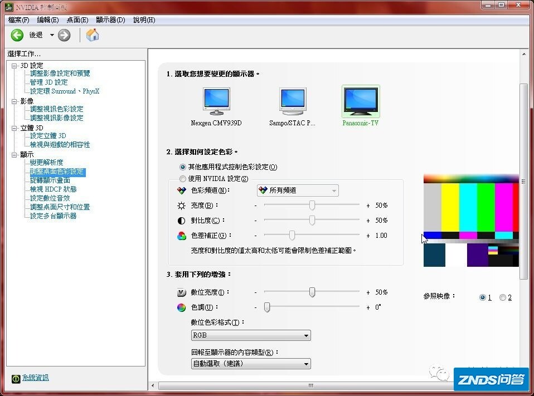Select the Sampo/STAC monitor icon
Viewport: 534px width, 396px height.
pos(293,101)
